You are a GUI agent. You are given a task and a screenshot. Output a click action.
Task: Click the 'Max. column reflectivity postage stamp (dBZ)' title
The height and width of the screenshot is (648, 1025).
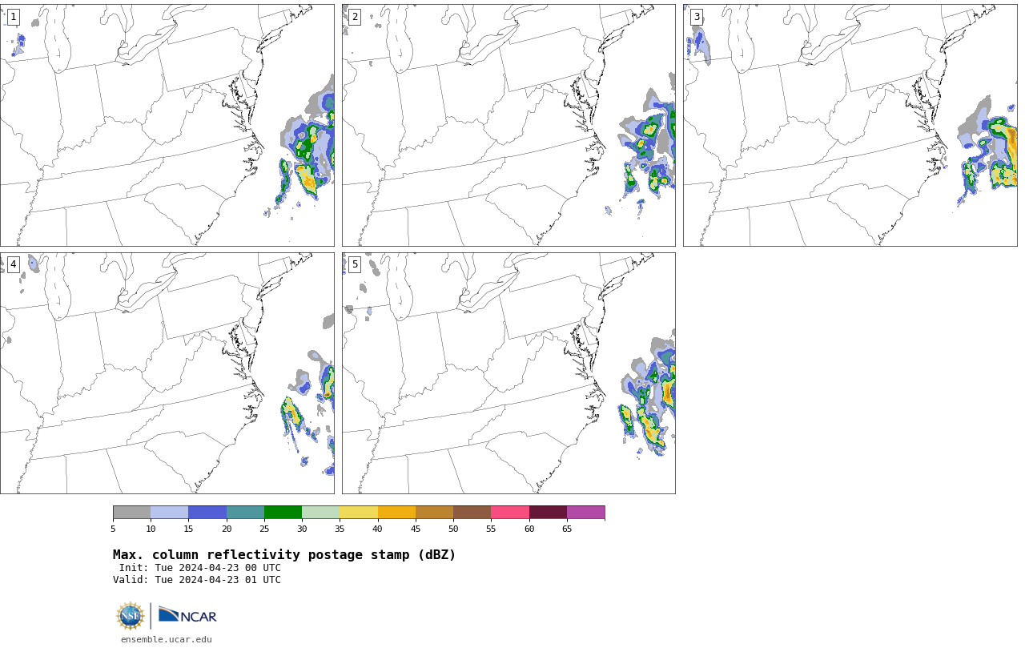[x=284, y=555]
